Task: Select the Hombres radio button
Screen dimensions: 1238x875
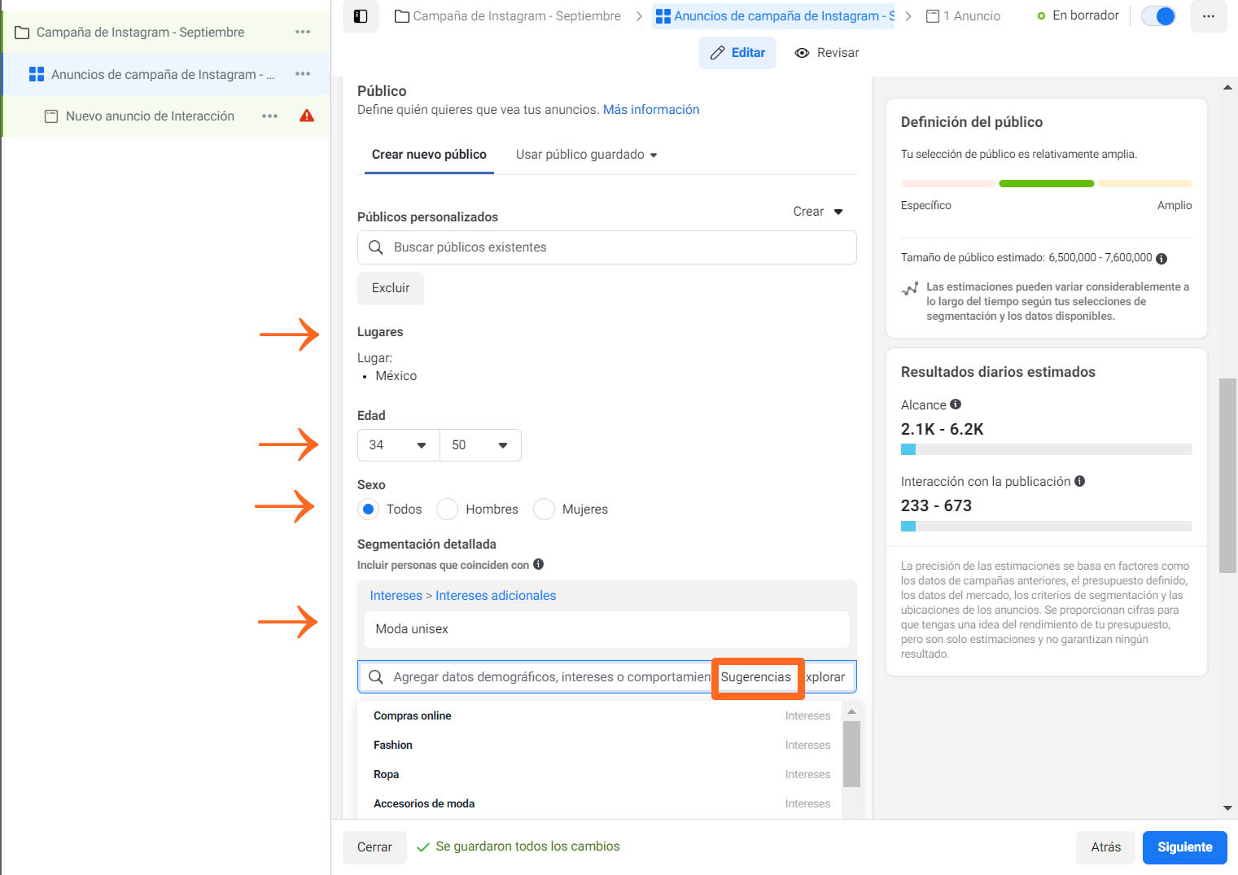Action: pyautogui.click(x=448, y=509)
